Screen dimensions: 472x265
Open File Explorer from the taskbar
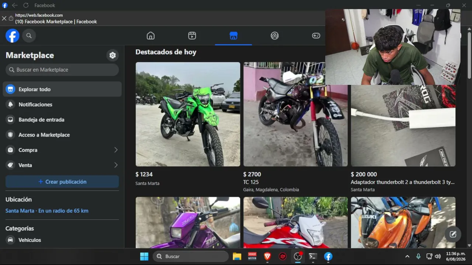tap(237, 257)
